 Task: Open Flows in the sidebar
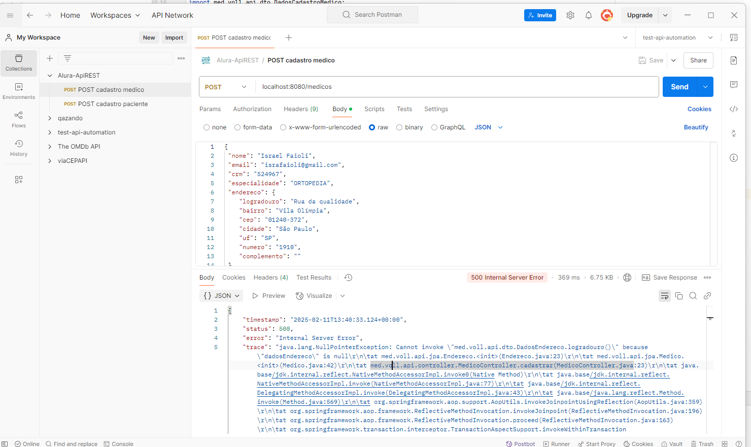(x=19, y=120)
